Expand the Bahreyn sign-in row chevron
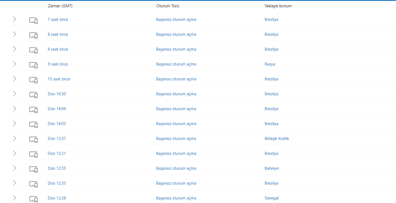396x203 pixels. [x=15, y=168]
